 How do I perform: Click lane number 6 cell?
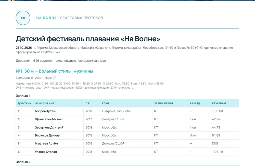point(24,152)
